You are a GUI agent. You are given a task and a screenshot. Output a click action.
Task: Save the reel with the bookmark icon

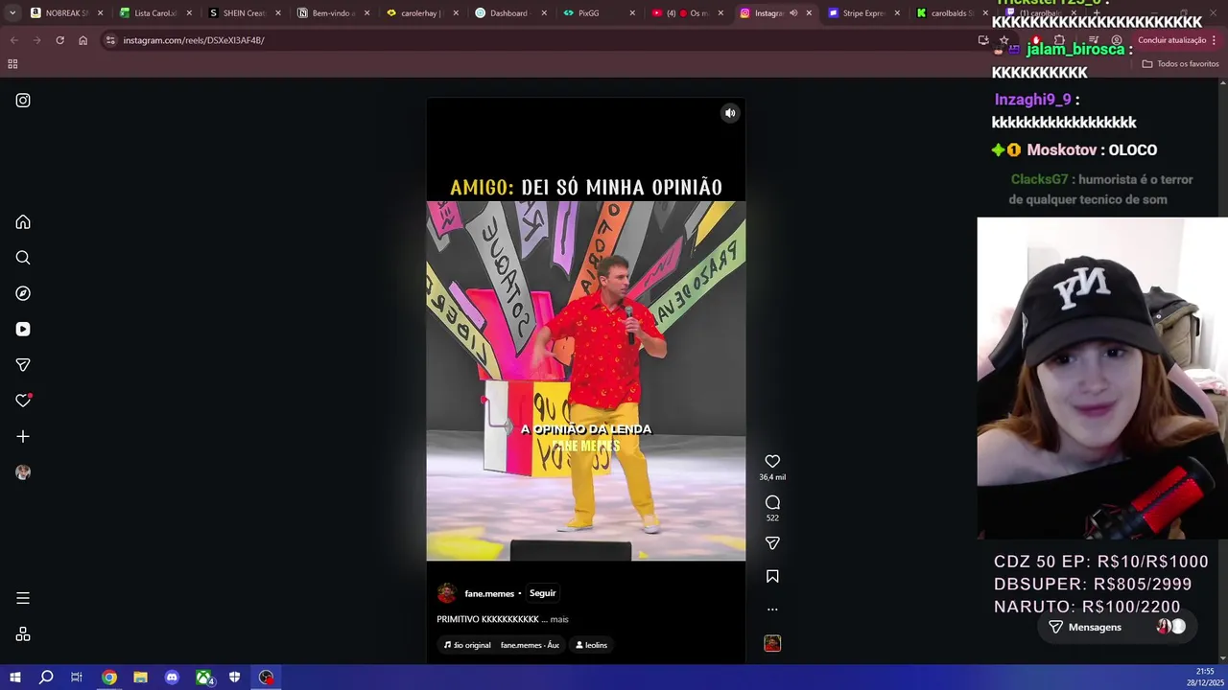pyautogui.click(x=772, y=576)
